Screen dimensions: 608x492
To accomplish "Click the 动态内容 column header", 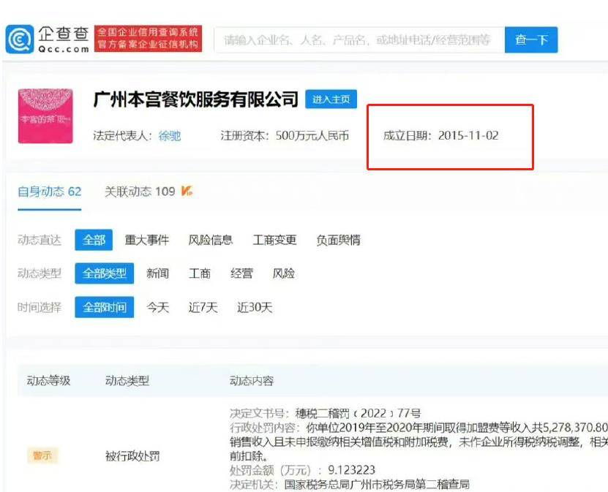I will coord(252,381).
